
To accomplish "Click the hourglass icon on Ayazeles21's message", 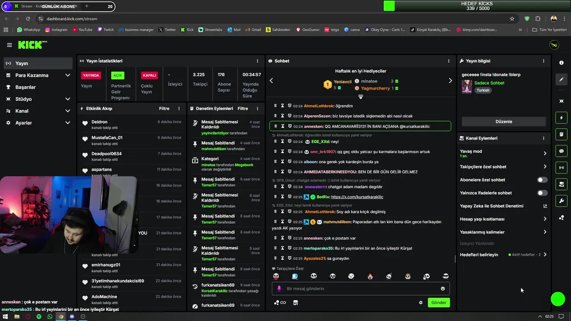I will point(282,258).
